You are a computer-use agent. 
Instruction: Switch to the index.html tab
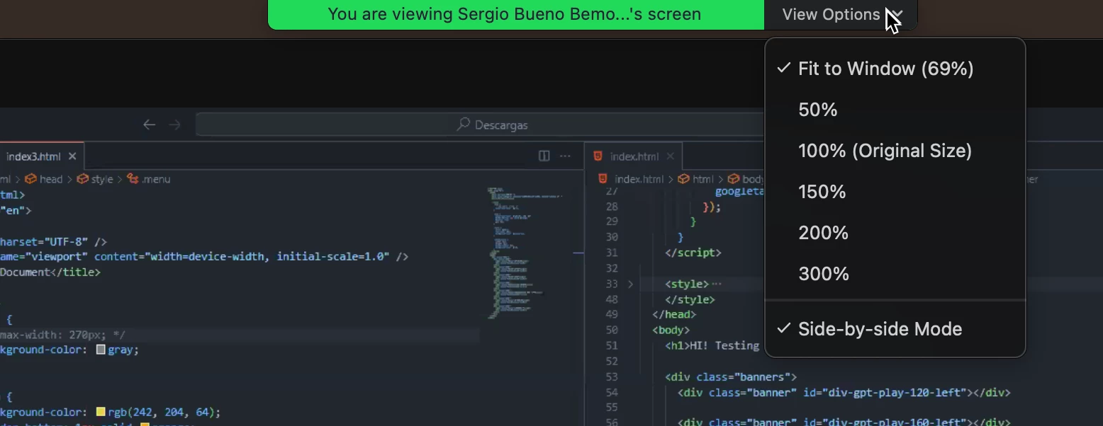click(633, 156)
